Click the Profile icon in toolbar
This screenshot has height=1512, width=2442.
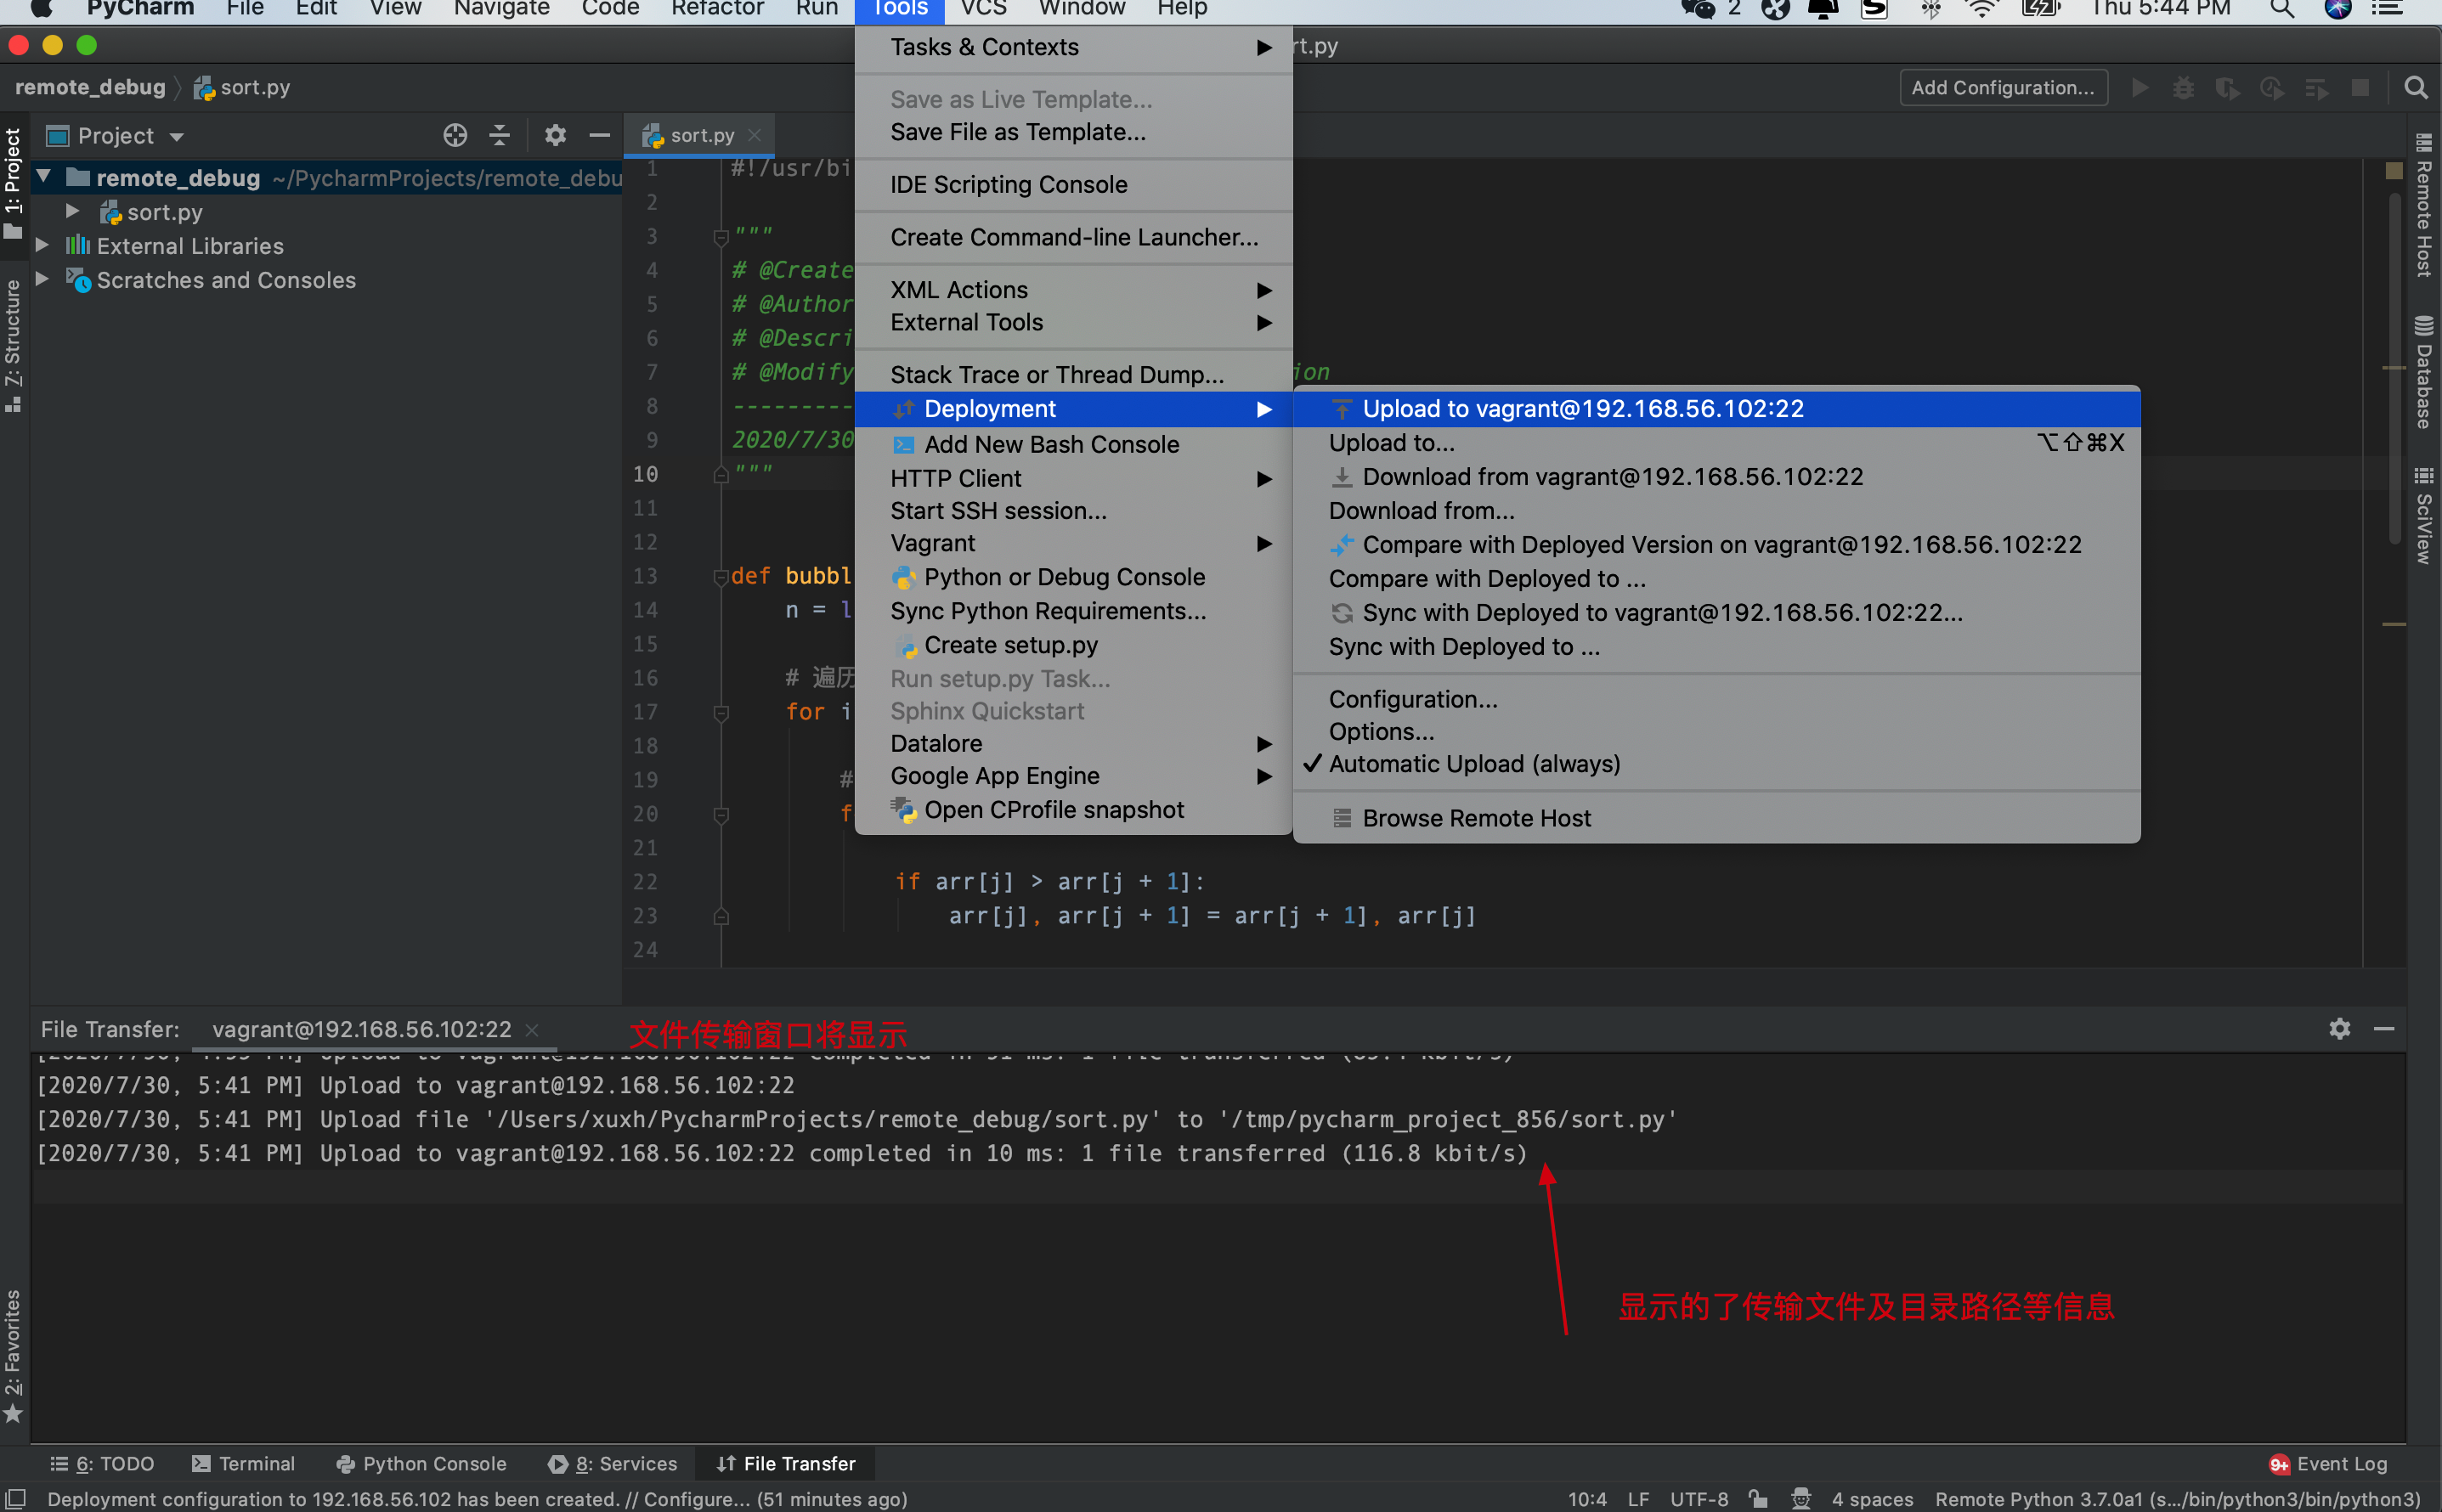2272,88
